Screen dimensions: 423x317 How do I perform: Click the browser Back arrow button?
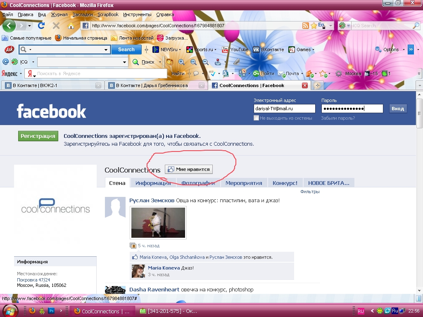click(9, 26)
